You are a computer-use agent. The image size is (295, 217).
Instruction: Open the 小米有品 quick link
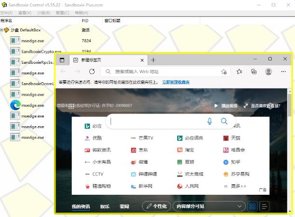coord(98,162)
